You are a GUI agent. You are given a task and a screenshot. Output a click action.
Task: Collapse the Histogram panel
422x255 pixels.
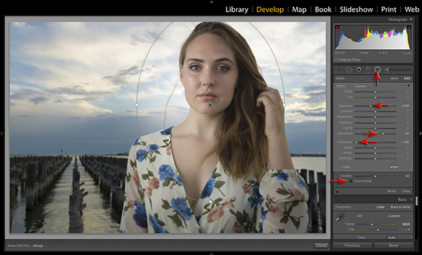point(411,19)
